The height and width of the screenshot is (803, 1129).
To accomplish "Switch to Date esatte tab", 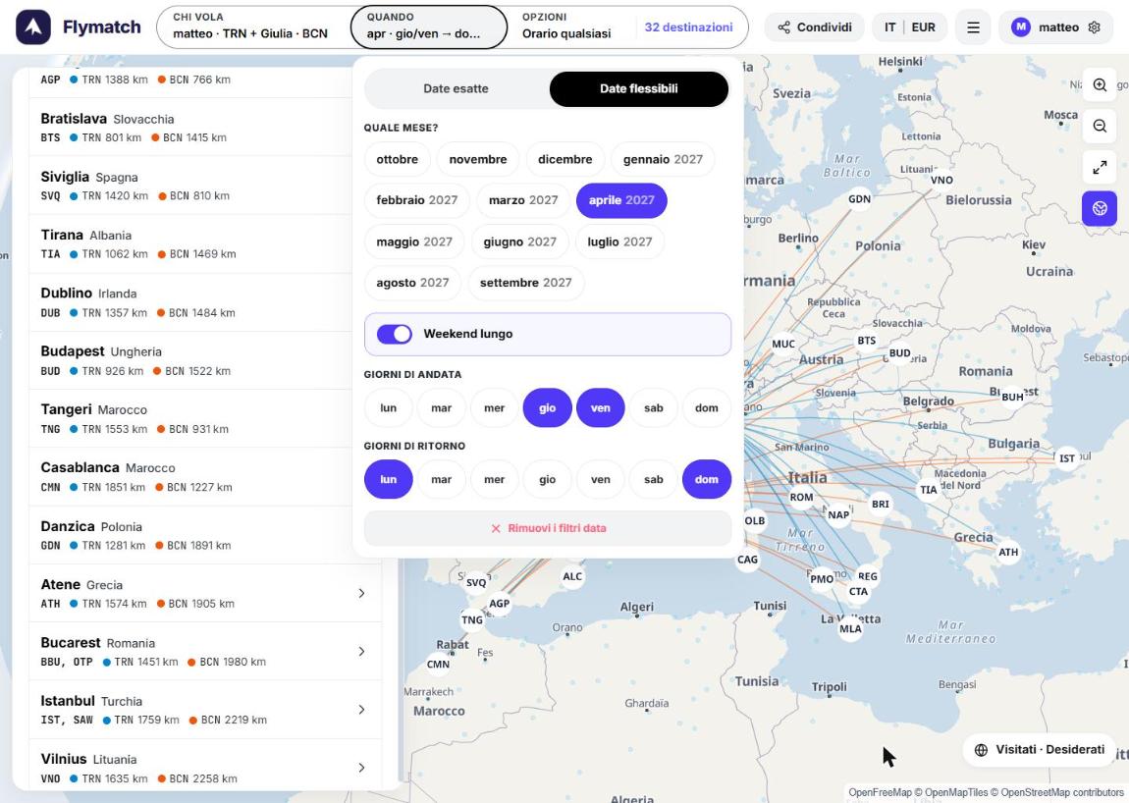I will pos(456,88).
